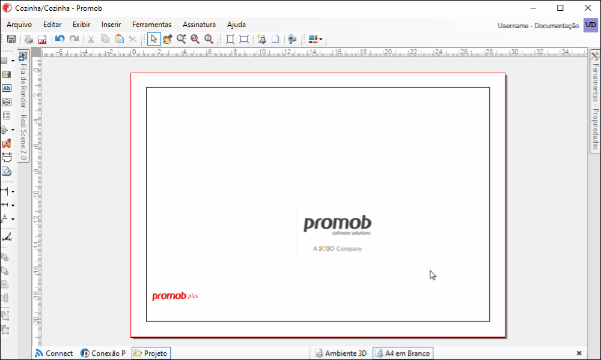Switch to the Connect tab
Image resolution: width=601 pixels, height=360 pixels.
click(x=54, y=353)
